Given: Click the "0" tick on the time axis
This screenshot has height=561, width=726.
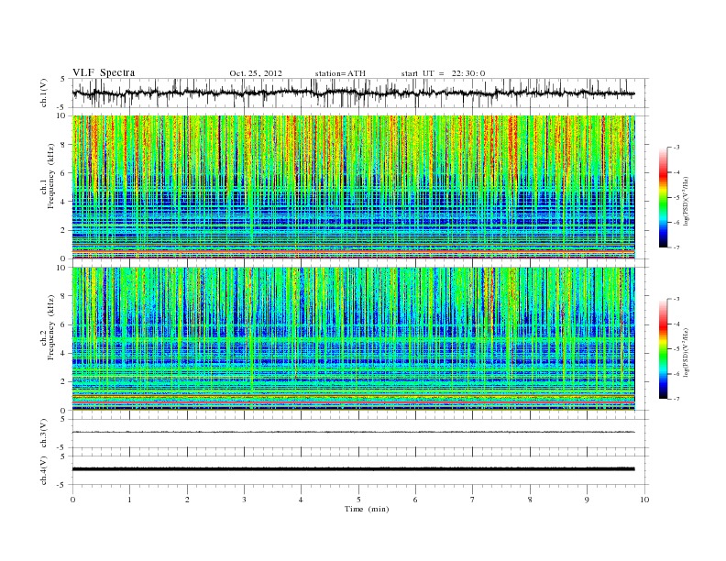Looking at the screenshot, I should 72,500.
